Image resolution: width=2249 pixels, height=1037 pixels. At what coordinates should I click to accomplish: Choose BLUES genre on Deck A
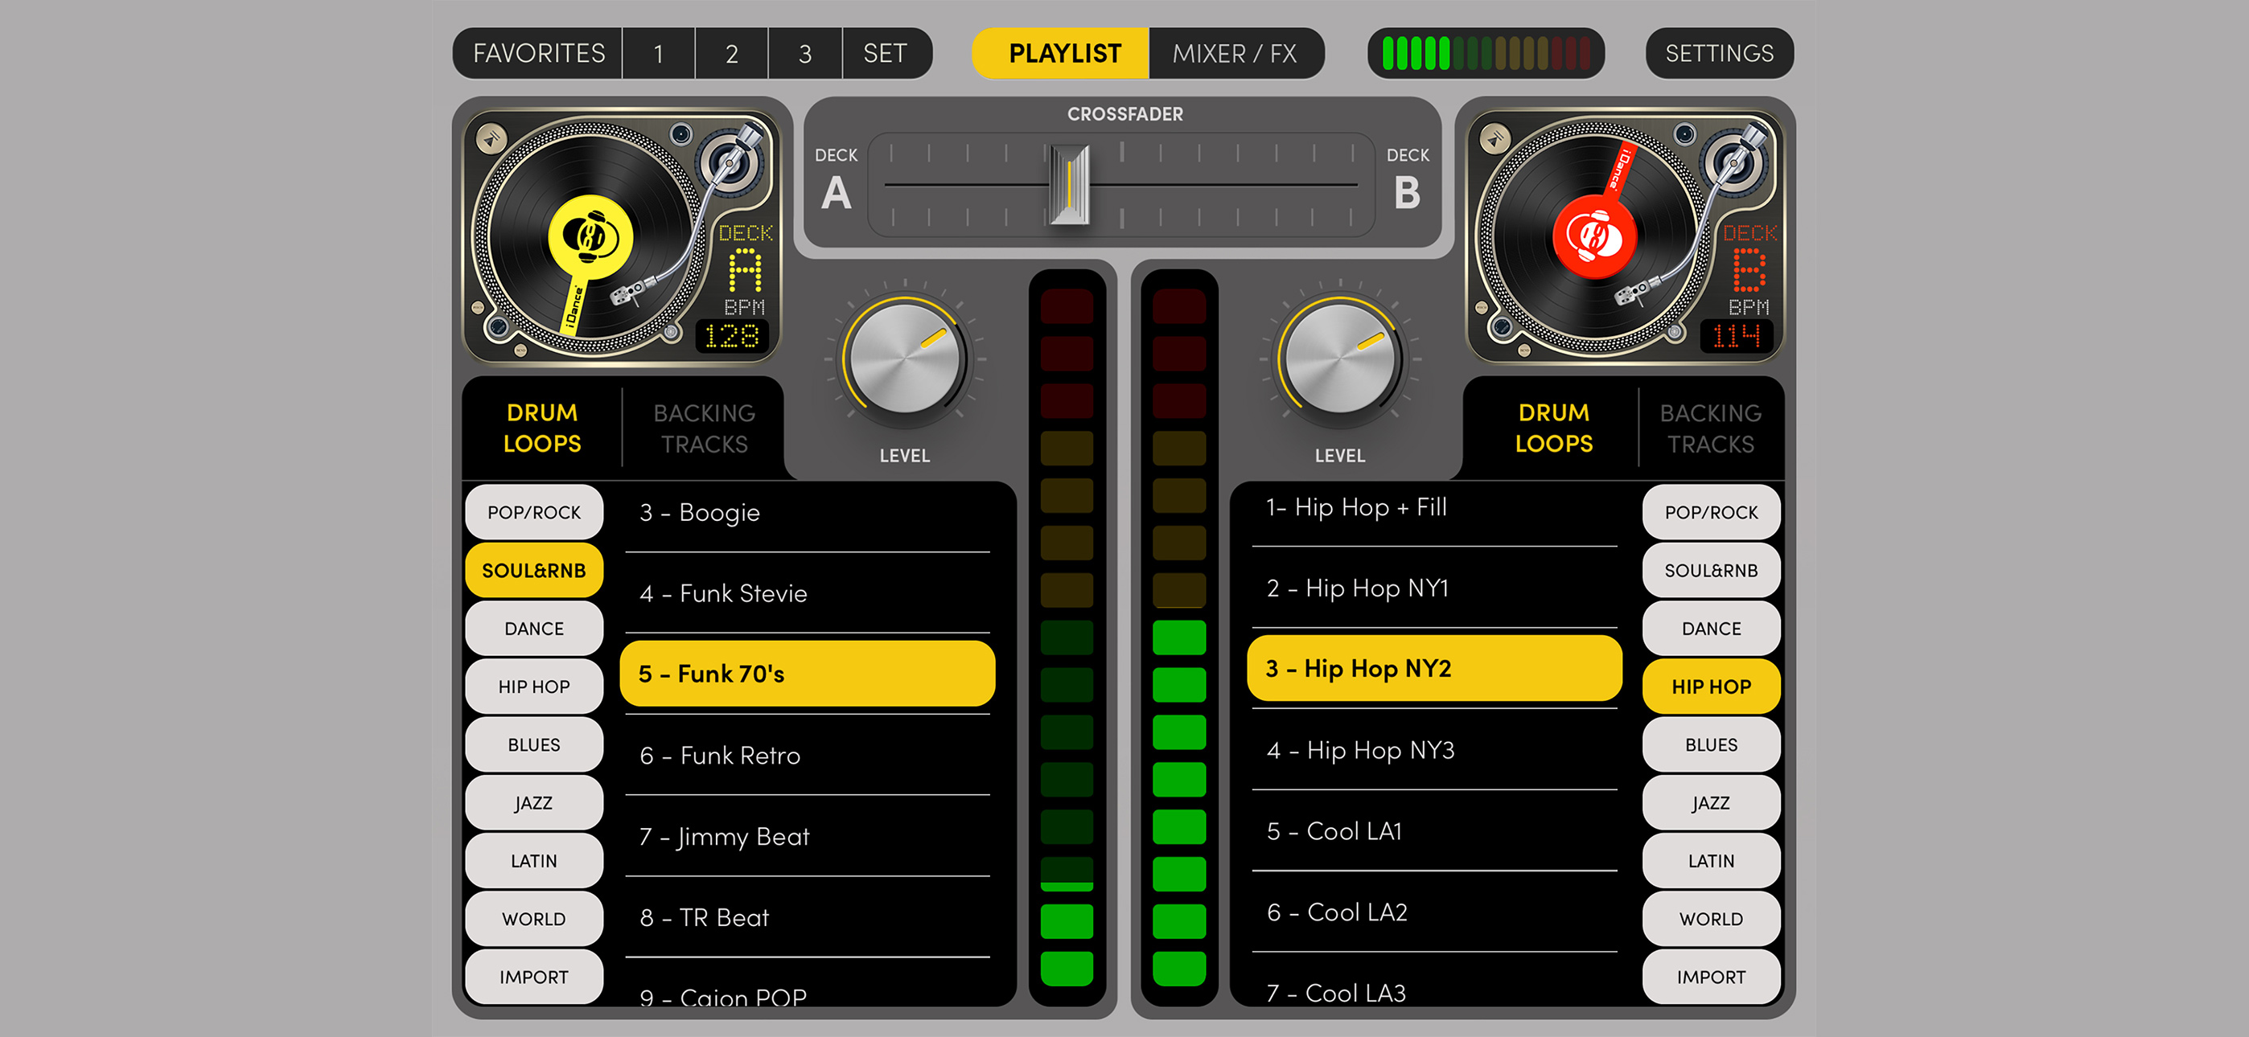pyautogui.click(x=534, y=744)
